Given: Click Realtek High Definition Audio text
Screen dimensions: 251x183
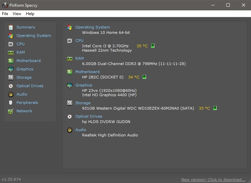Looking at the screenshot, I should [110, 135].
